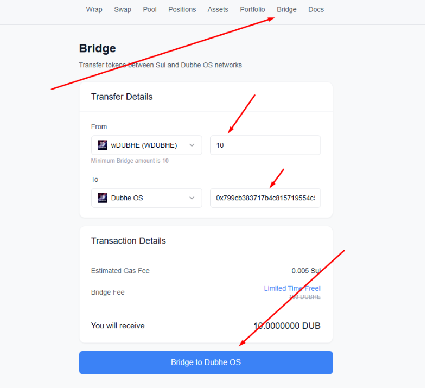Expand the wDUBHE token dropdown chevron

(x=192, y=145)
